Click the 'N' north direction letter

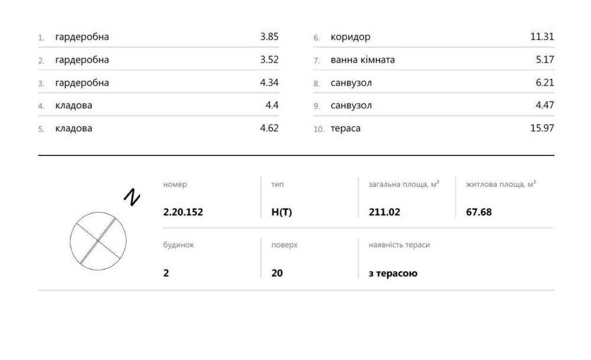pos(132,197)
